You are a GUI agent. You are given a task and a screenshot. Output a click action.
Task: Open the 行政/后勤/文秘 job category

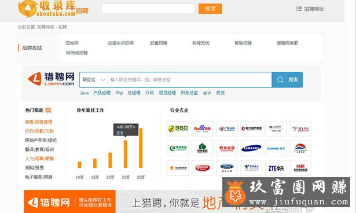[x=39, y=131]
